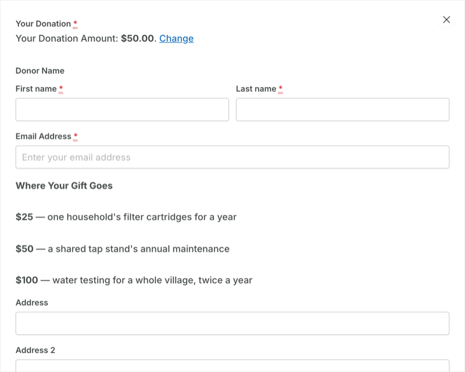Screen dimensions: 465x372
Task: Click the "Your Donation Amount: $50.00" text
Action: [86, 38]
